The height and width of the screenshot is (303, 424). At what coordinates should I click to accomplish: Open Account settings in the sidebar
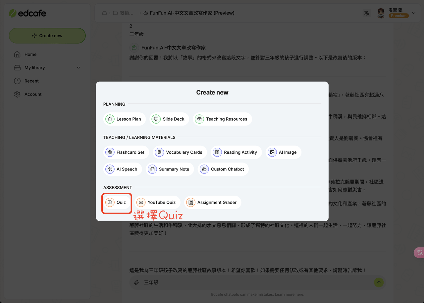(x=33, y=94)
